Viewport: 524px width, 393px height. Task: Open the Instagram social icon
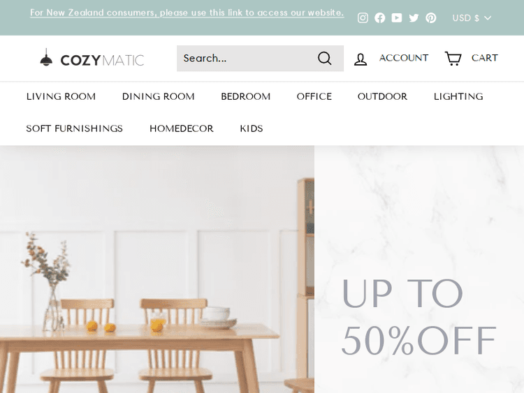tap(363, 17)
